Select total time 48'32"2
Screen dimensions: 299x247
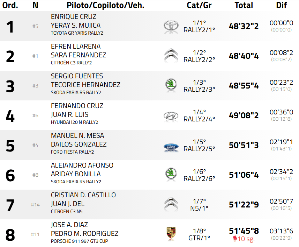244,26
